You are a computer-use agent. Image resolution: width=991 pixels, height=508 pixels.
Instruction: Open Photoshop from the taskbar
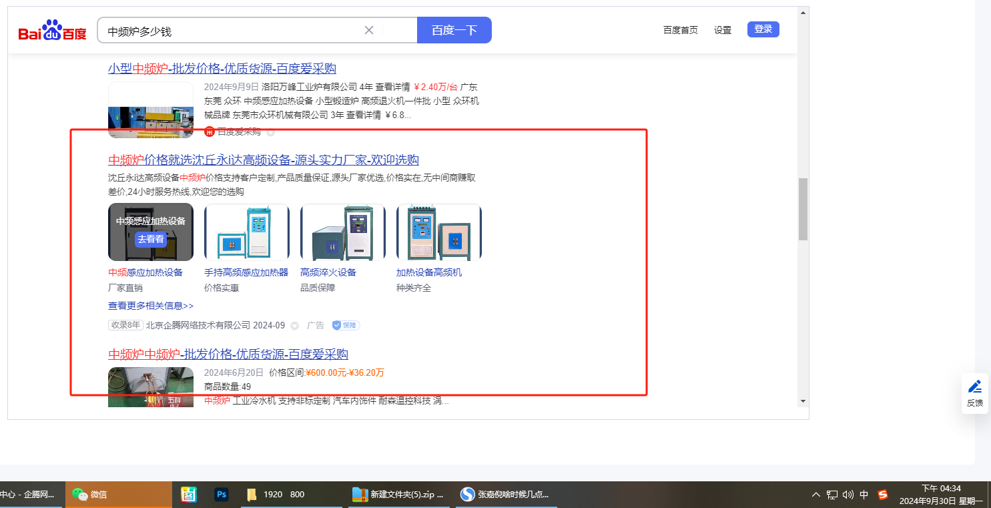222,495
